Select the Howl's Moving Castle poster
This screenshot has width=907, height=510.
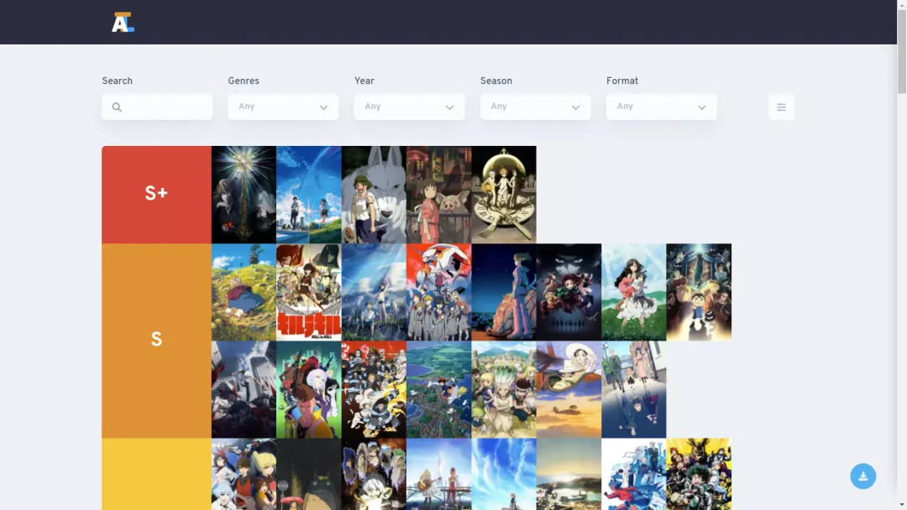click(x=244, y=292)
